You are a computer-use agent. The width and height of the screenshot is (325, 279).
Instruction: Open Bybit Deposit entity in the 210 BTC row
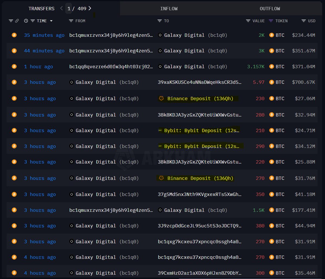[x=202, y=131]
